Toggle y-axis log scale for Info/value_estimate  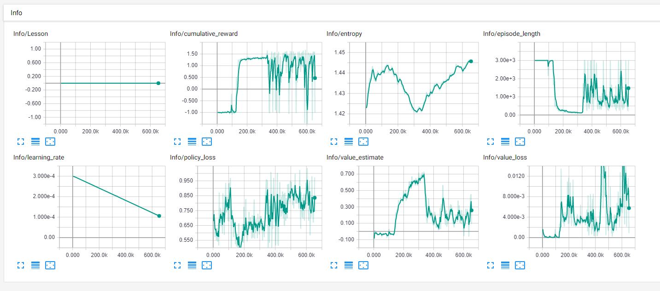point(349,265)
